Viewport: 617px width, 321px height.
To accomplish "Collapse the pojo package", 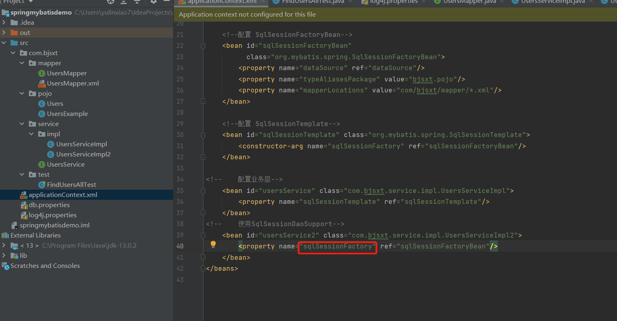I will 22,93.
